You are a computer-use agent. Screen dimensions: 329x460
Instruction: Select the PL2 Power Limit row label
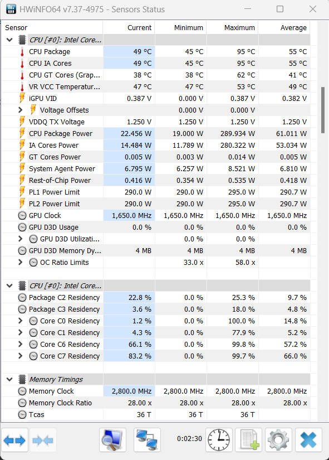pyautogui.click(x=54, y=204)
